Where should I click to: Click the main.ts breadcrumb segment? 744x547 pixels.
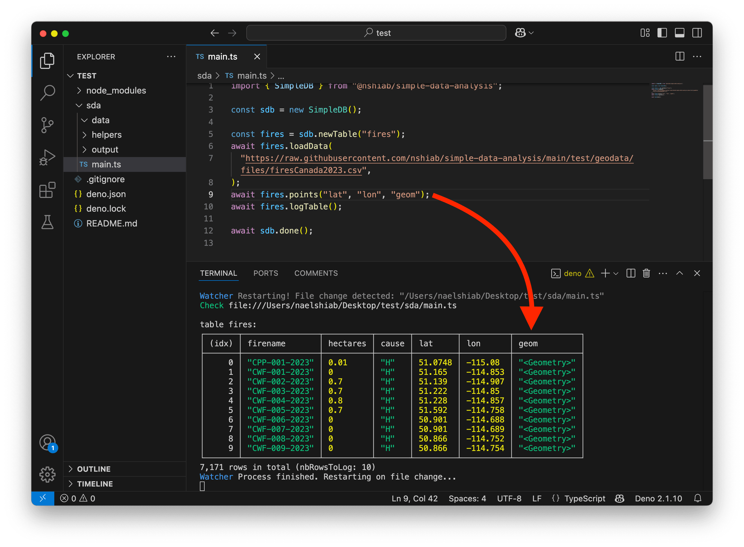click(246, 76)
